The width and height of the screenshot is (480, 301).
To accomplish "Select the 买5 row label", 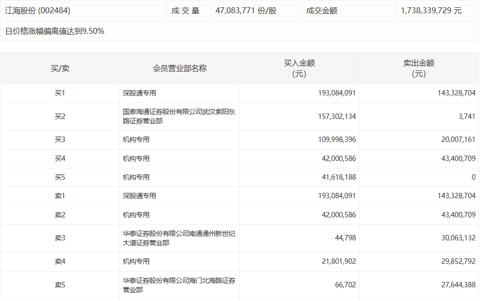I will tap(60, 177).
